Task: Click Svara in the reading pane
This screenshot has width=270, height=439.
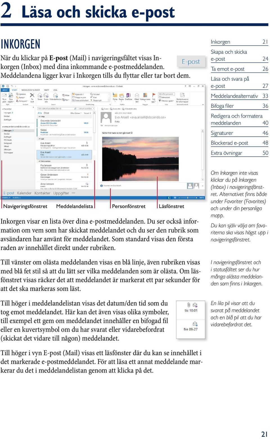Action: tap(105, 109)
